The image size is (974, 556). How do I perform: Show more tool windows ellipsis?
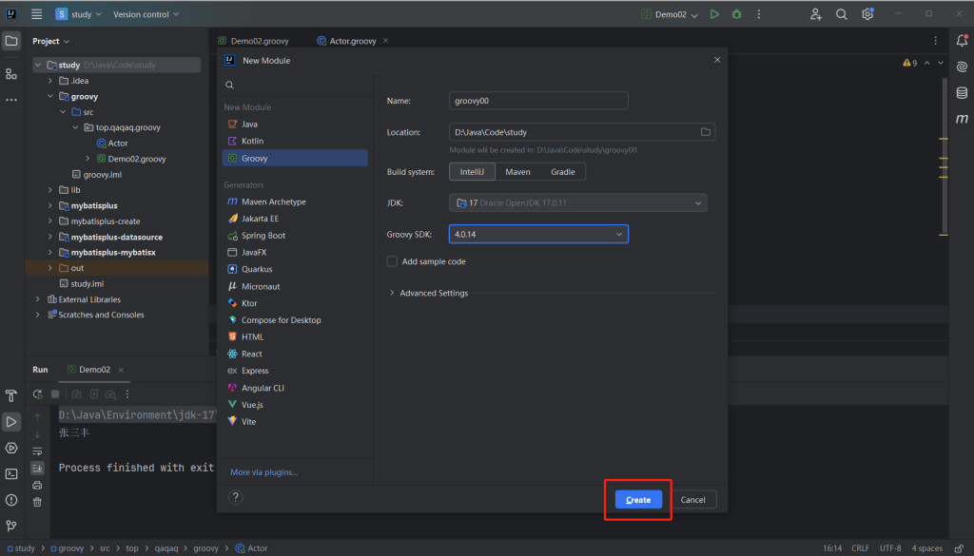click(11, 99)
